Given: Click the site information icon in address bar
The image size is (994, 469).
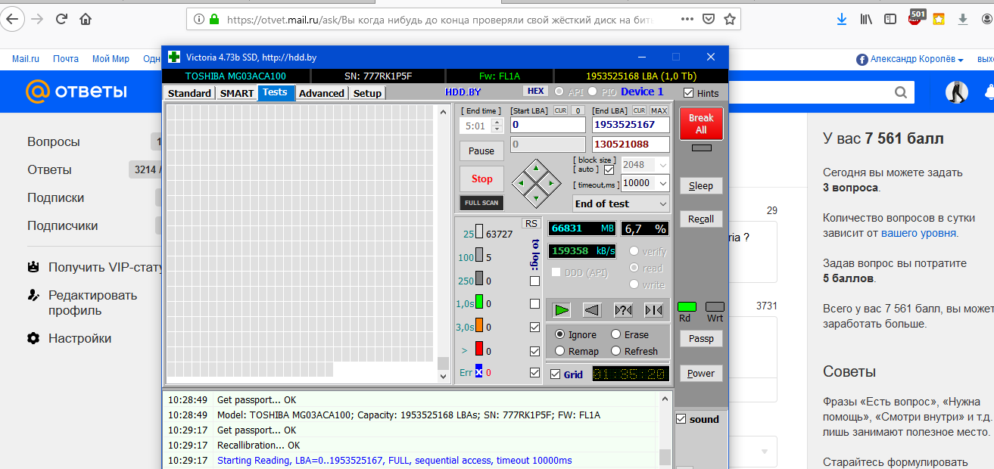Looking at the screenshot, I should [198, 19].
